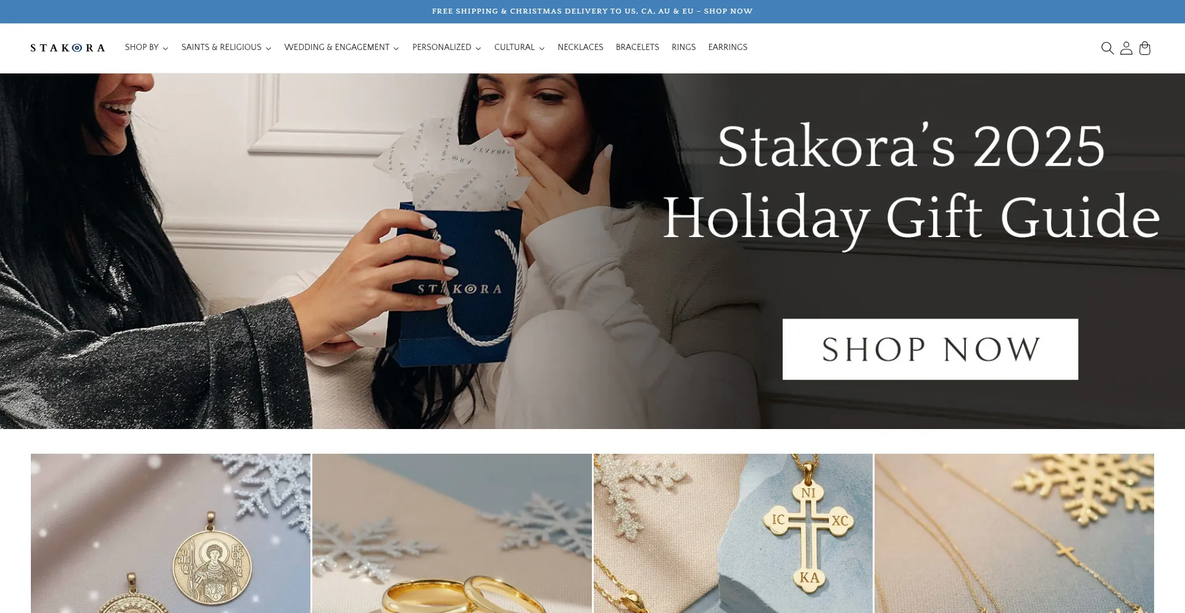Click the SHOP NOW hero button
Image resolution: width=1185 pixels, height=613 pixels.
[x=930, y=349]
